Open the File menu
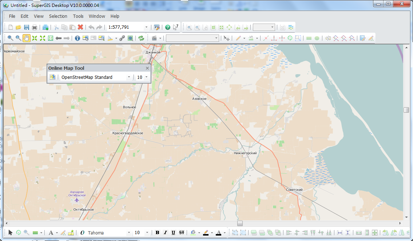Image resolution: width=413 pixels, height=241 pixels. tap(12, 16)
